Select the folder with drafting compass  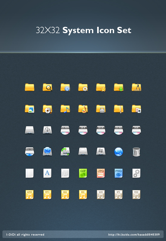pos(136,87)
